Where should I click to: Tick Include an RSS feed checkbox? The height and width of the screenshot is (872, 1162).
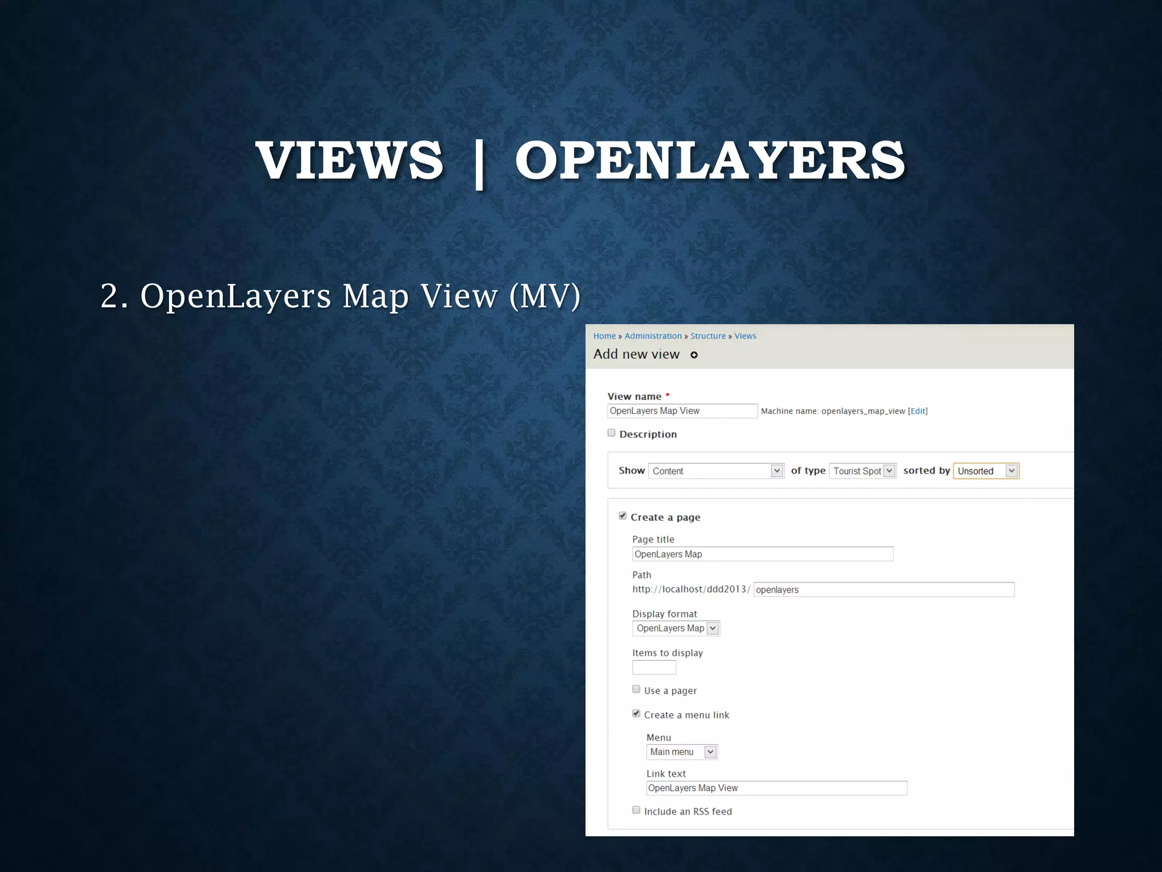[x=636, y=810]
